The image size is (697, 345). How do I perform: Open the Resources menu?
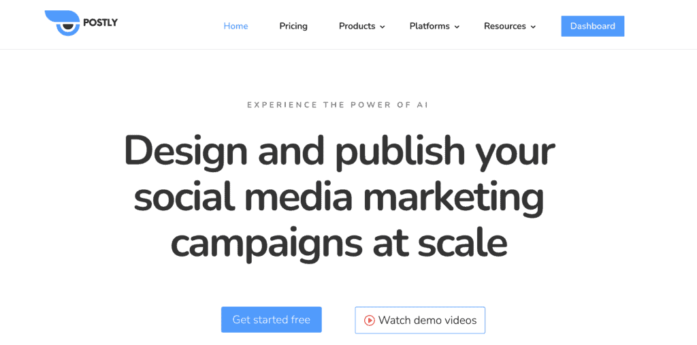[x=504, y=26]
